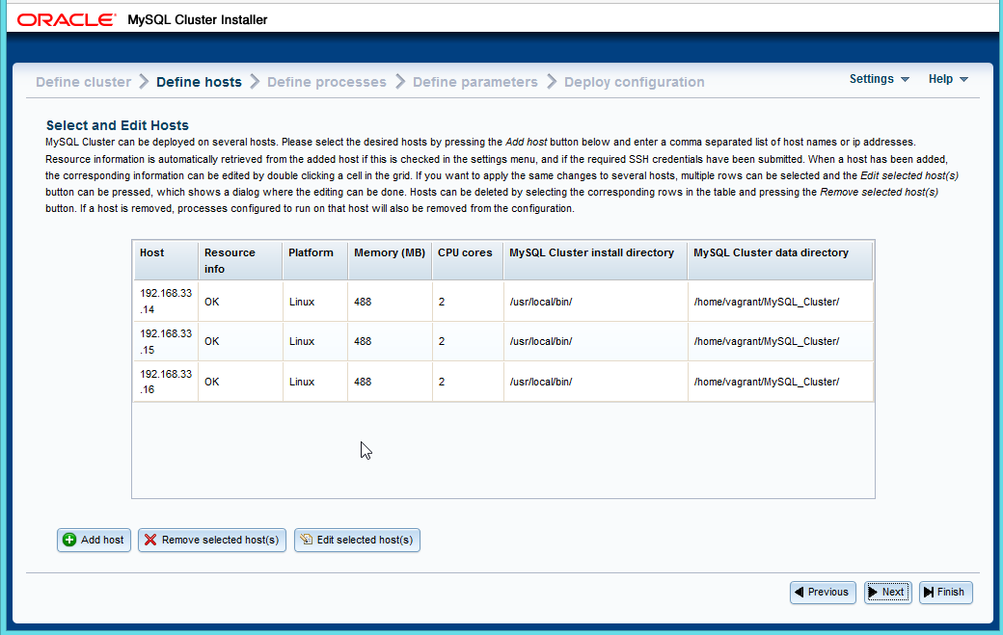This screenshot has height=635, width=1003.
Task: Click the Previous arrow icon
Action: coord(799,593)
